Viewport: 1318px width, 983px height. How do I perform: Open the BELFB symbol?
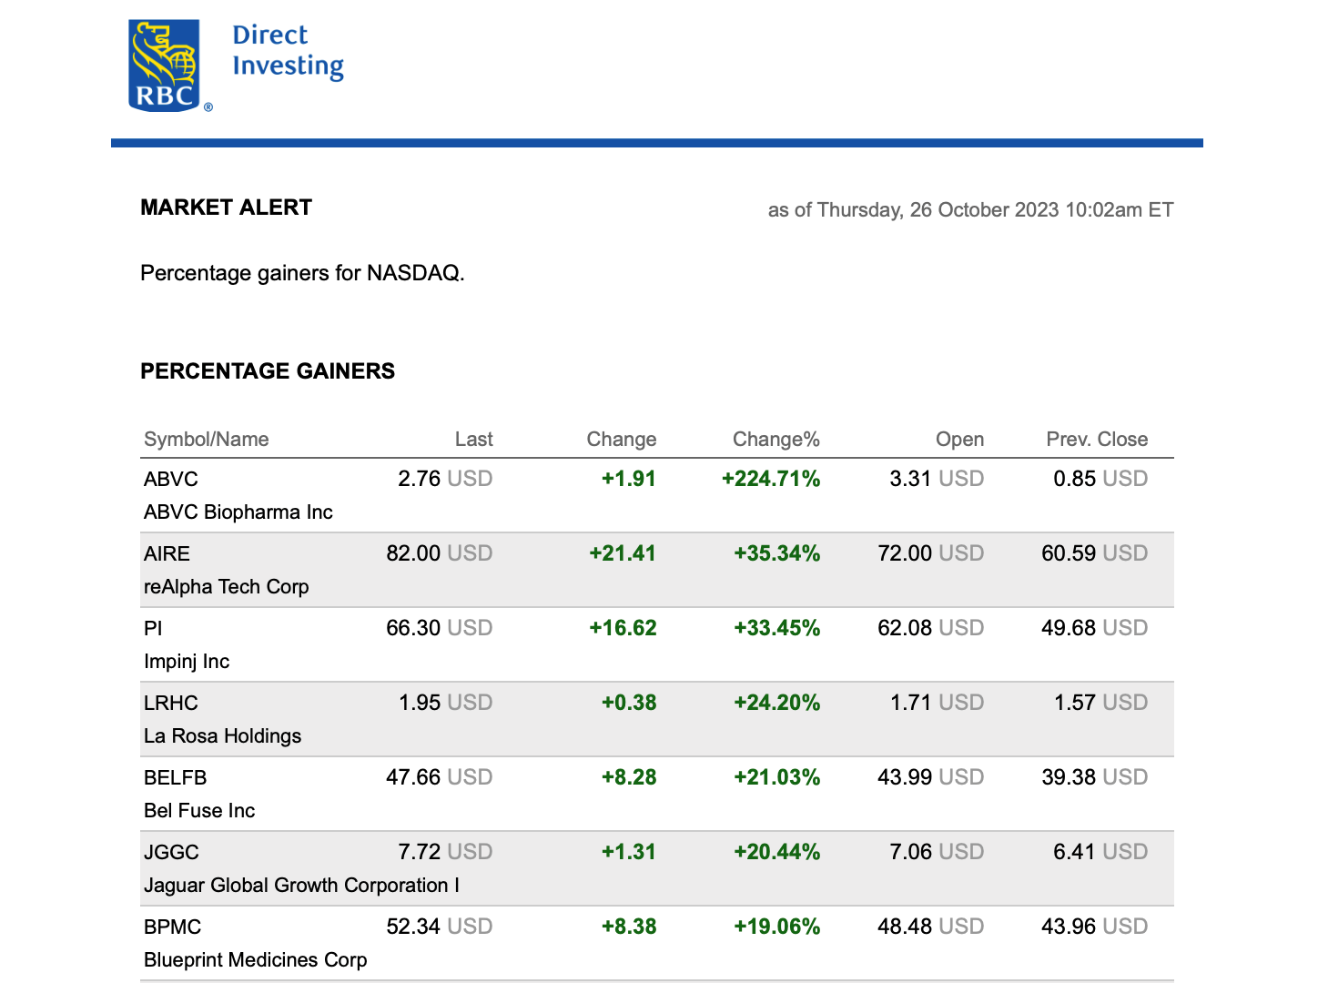176,777
